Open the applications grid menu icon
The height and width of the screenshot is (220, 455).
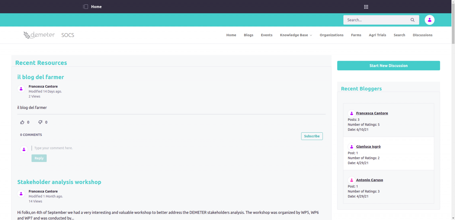point(366,7)
